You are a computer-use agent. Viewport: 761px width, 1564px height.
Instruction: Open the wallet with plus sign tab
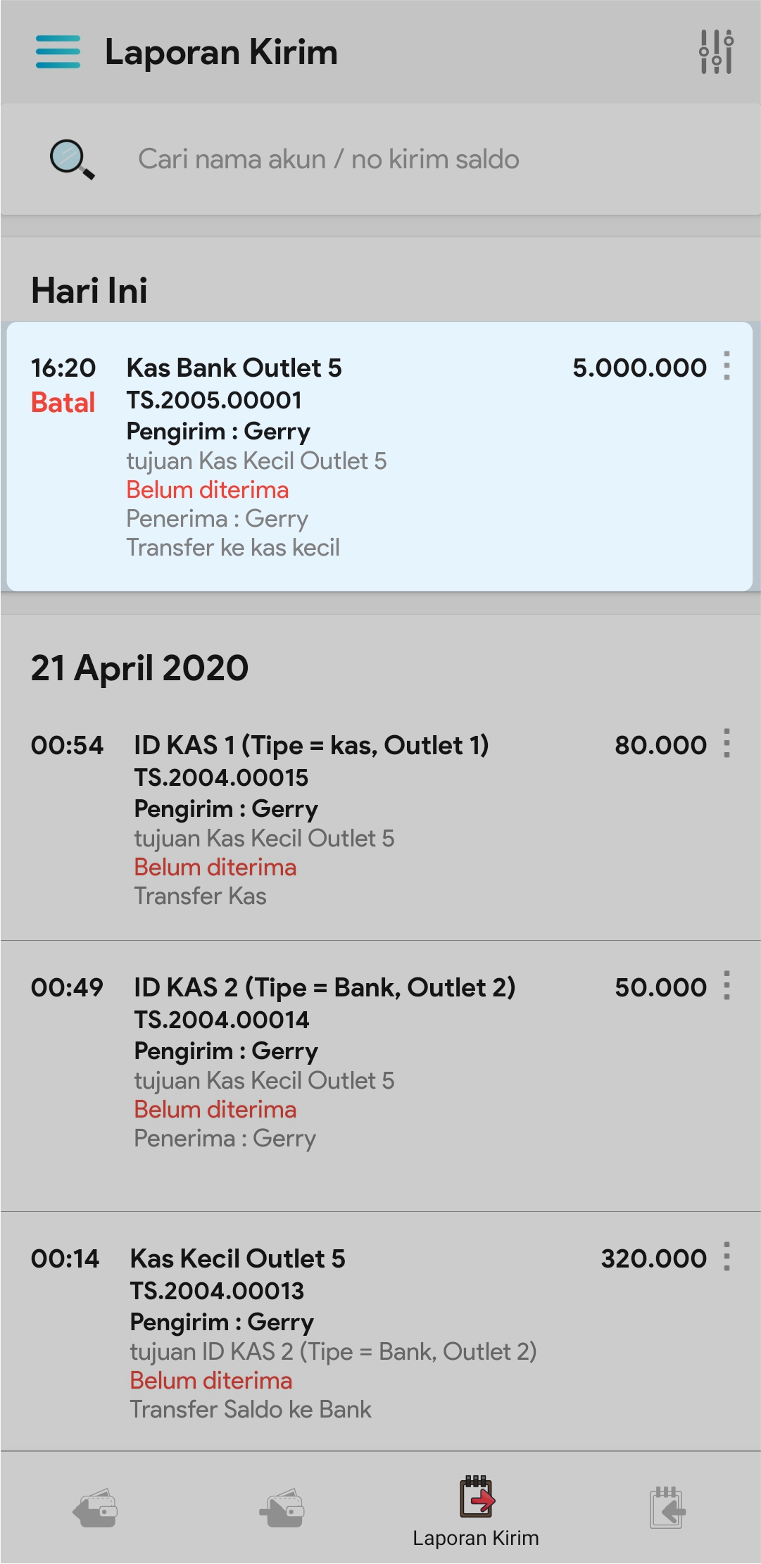[282, 1509]
